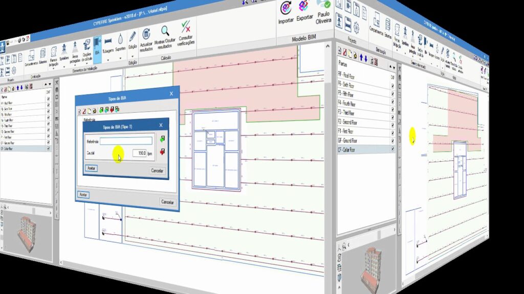Image resolution: width=524 pixels, height=294 pixels.
Task: Uncheck GF - Ground Floor in larger Plantas list
Action: click(x=392, y=140)
